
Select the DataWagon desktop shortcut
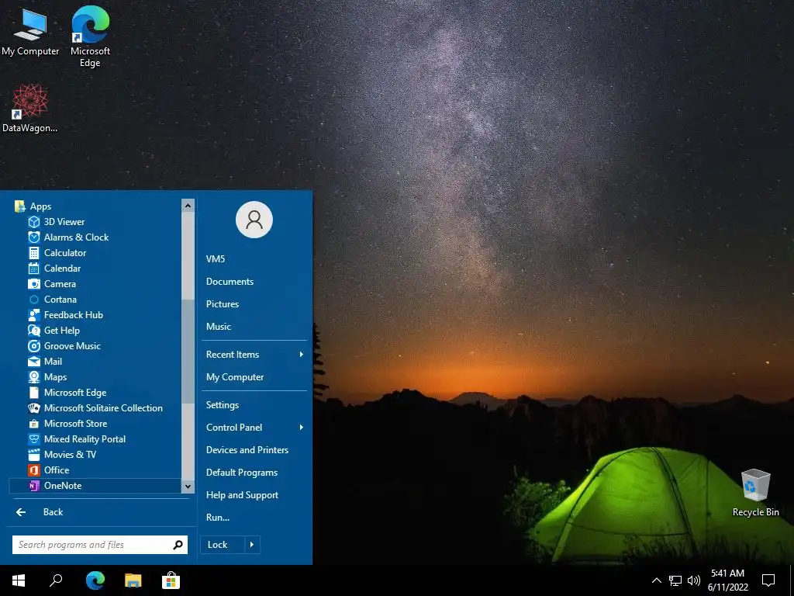coord(30,109)
